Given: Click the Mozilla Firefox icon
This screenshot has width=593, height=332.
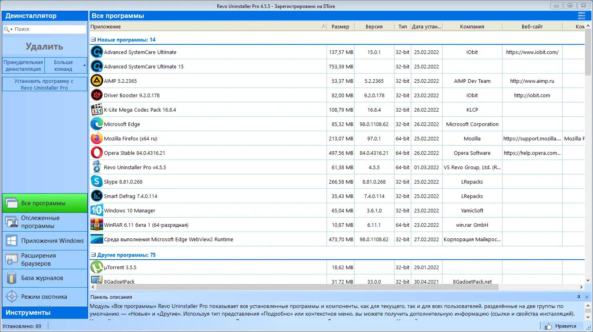Looking at the screenshot, I should [x=96, y=138].
